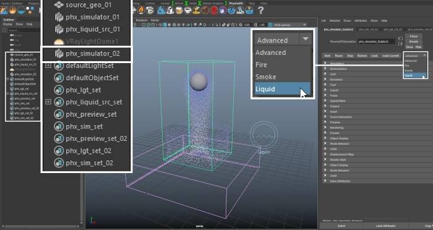Switch to the phx_sim_set_02 attribute tab
Image resolution: width=433 pixels, height=230 pixels.
[368, 29]
